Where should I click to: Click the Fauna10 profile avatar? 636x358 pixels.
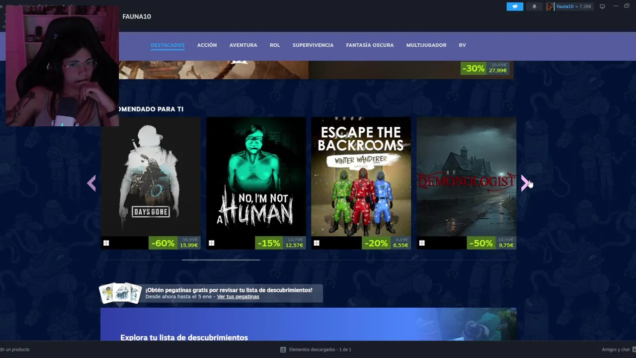click(x=550, y=6)
